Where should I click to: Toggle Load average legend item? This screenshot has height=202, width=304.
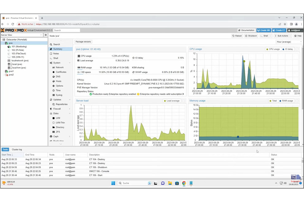tap(172, 101)
